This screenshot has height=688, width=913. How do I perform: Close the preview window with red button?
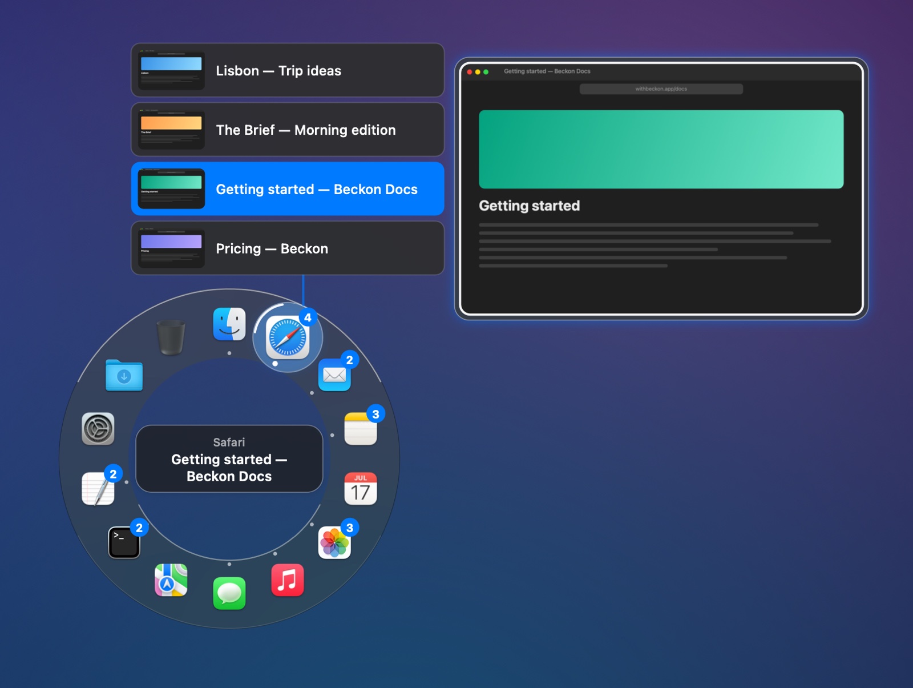click(x=470, y=72)
